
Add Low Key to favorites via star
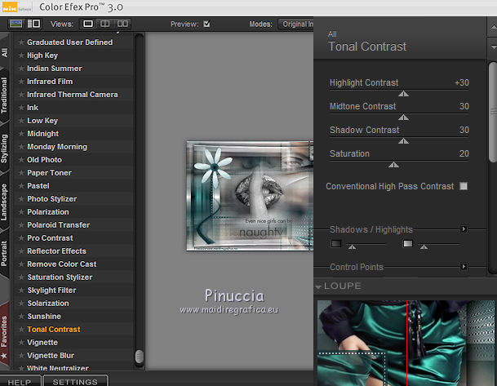point(21,121)
